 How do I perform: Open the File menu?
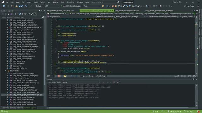coord(7,2)
